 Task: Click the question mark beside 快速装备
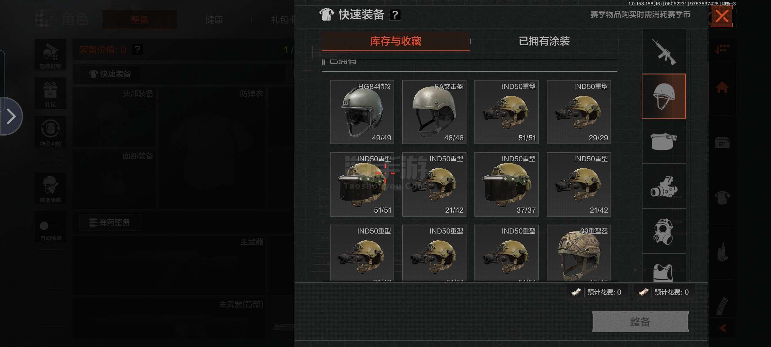(x=395, y=15)
